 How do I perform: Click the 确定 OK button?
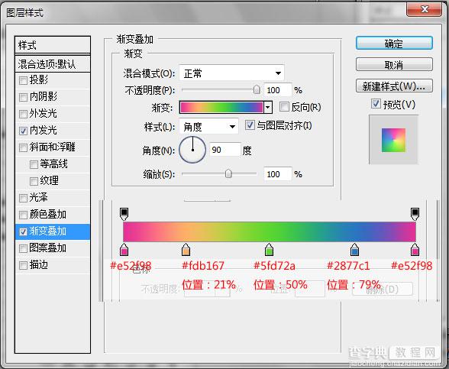point(394,44)
